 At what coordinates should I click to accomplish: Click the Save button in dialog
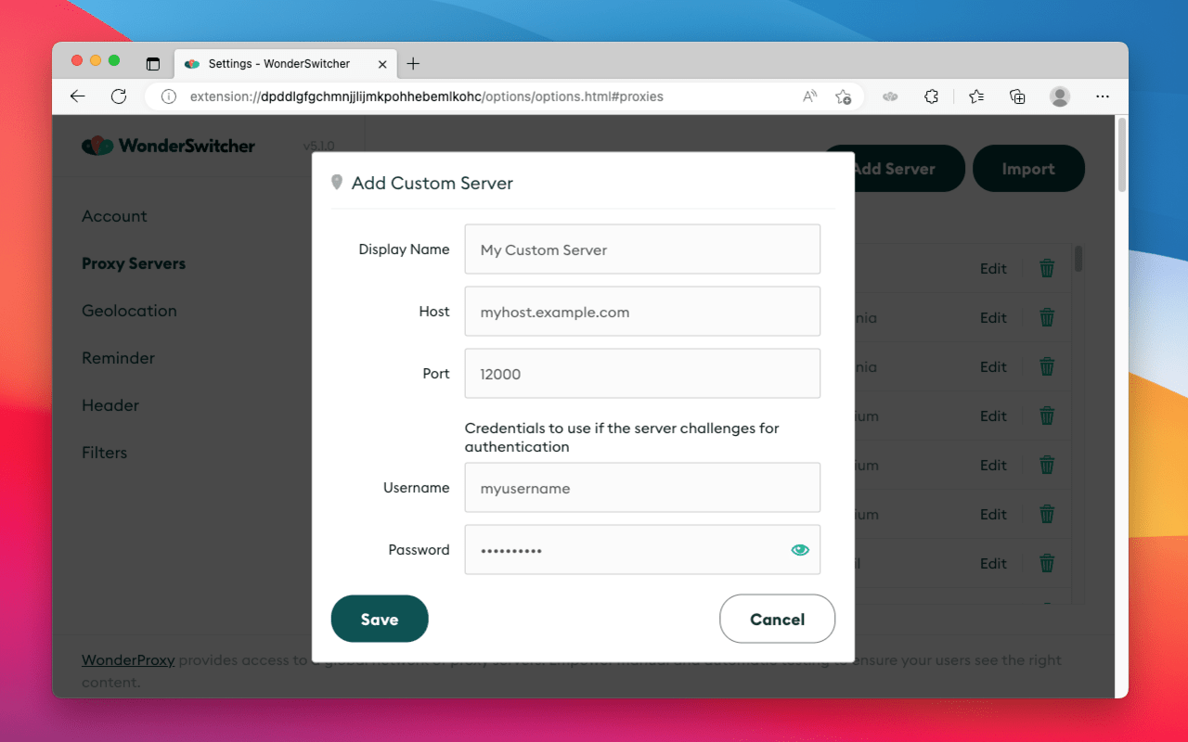coord(380,619)
